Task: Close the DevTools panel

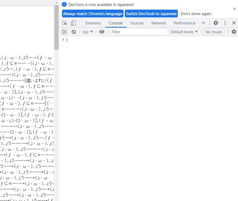Action: coord(234,23)
